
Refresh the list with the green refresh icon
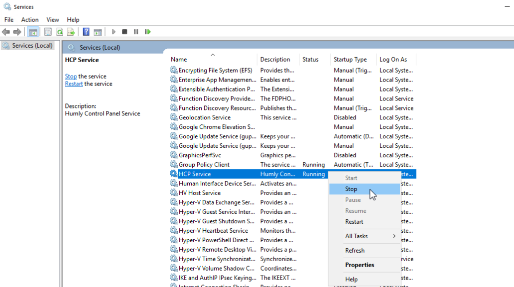click(x=60, y=31)
